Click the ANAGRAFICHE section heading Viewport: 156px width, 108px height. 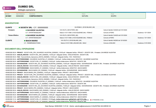tap(12, 23)
